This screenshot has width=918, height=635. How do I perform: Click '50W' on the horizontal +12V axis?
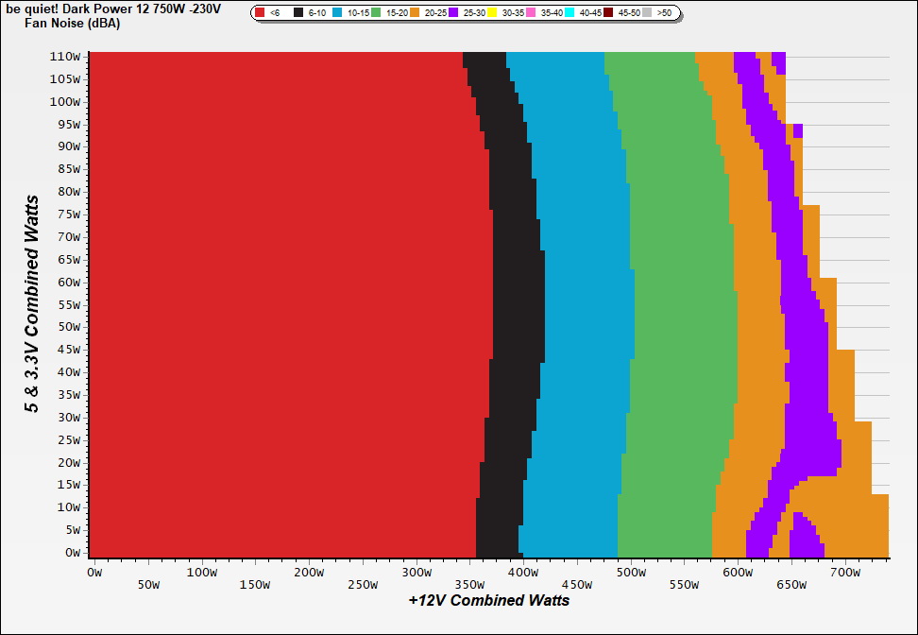(x=148, y=585)
